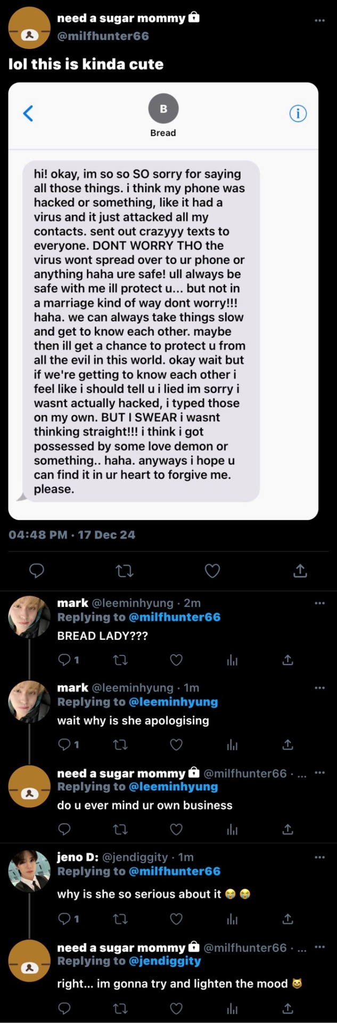Like the main tweet with heart

pyautogui.click(x=212, y=571)
